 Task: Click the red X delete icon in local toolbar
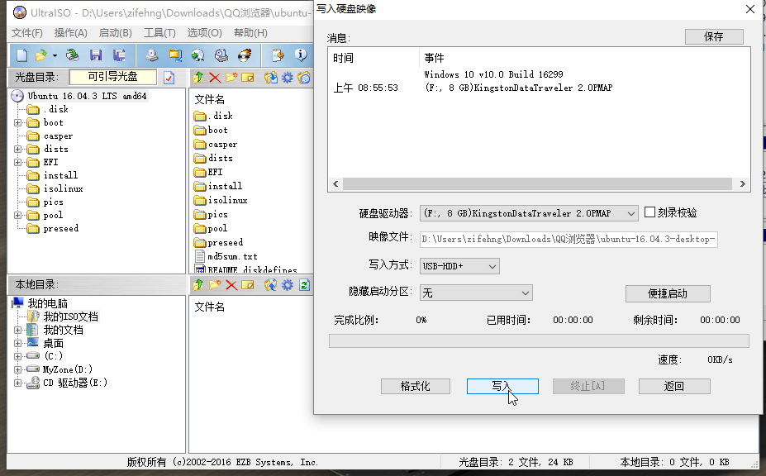coord(231,285)
